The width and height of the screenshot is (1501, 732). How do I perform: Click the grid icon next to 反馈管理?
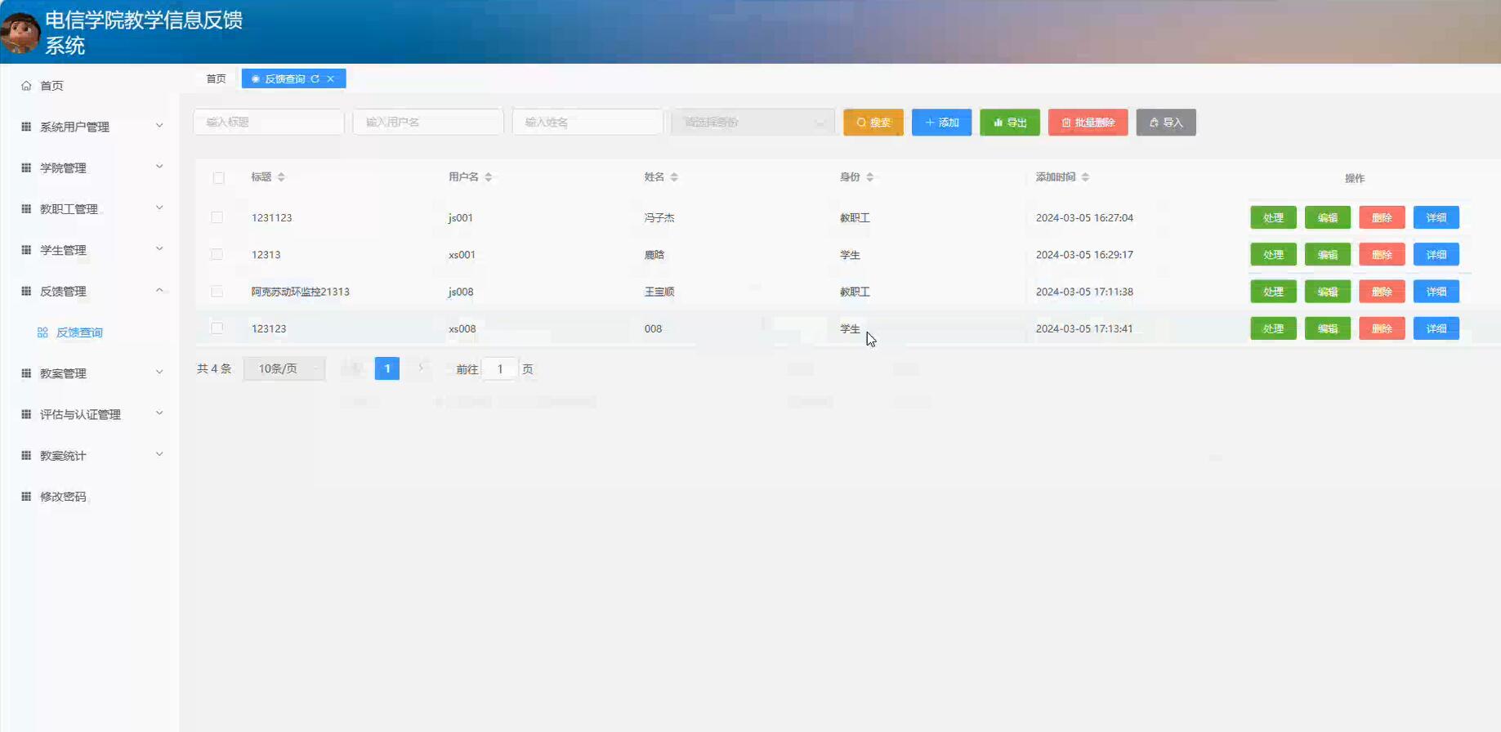click(26, 291)
